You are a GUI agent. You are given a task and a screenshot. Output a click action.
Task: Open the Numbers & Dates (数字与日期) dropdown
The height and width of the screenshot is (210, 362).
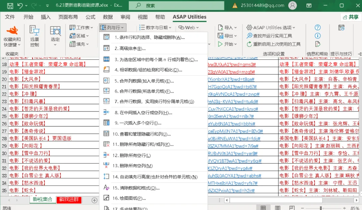155,27
